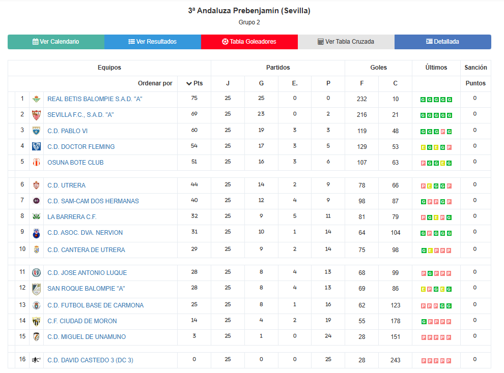Click the Real Betis Balompie team crest
Screen dimensions: 504x373
(x=36, y=99)
